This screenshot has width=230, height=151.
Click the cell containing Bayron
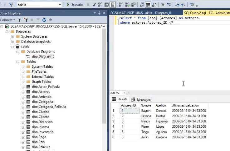click(147, 111)
